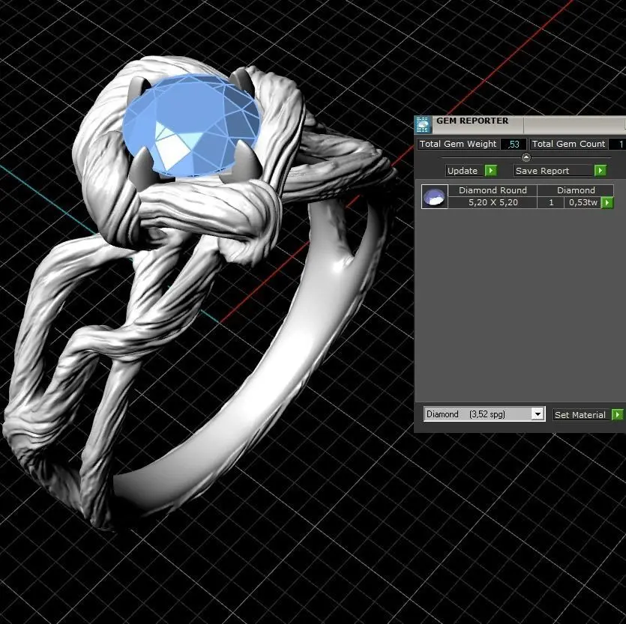The image size is (626, 624).
Task: Click the Save Report button
Action: point(554,171)
